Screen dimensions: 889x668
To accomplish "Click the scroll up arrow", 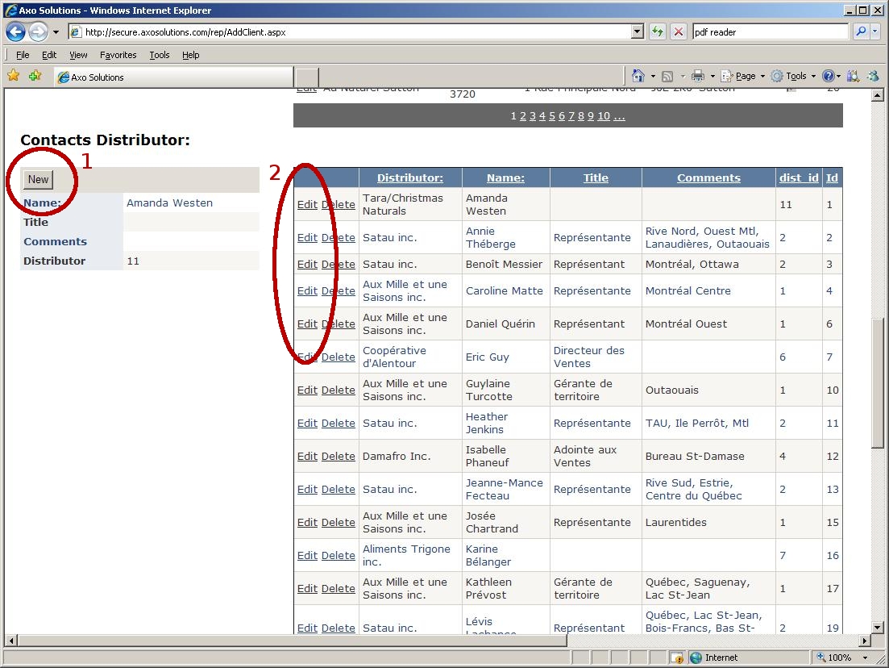I will [877, 94].
